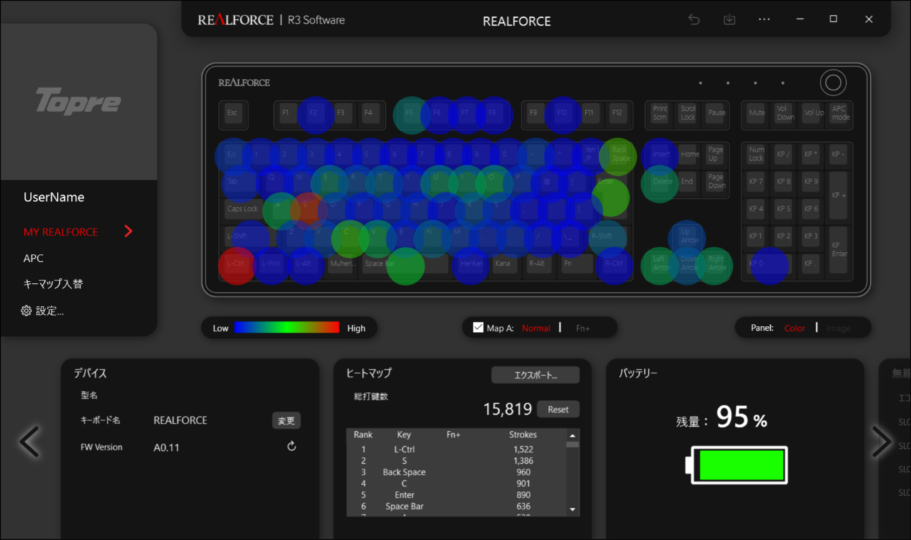
Task: Select the Enter row in heatmap table
Action: click(456, 494)
